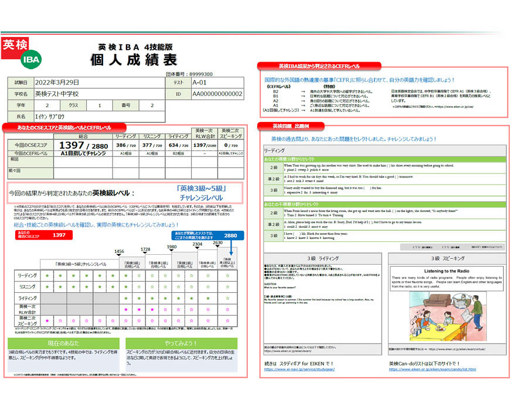Click the ライティング row label in star chart
Viewport: 511px width, 417px height.
pos(28,299)
